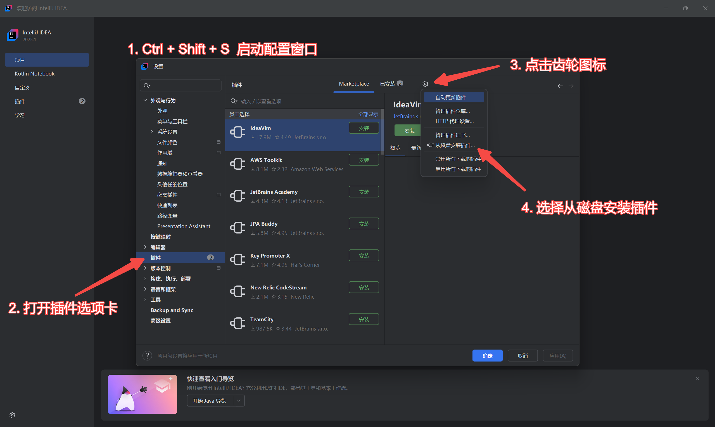The height and width of the screenshot is (427, 715).
Task: Click the back navigation arrow in settings
Action: [560, 86]
